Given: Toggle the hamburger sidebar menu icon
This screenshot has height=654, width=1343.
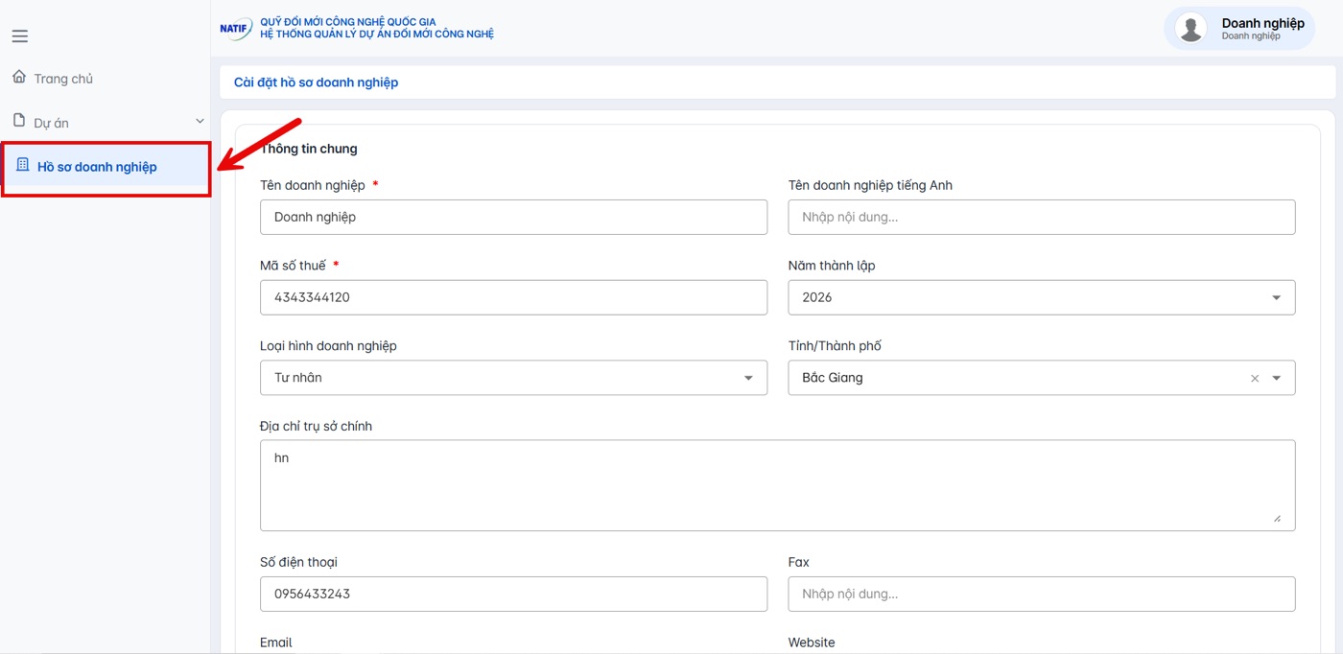Looking at the screenshot, I should coord(19,36).
